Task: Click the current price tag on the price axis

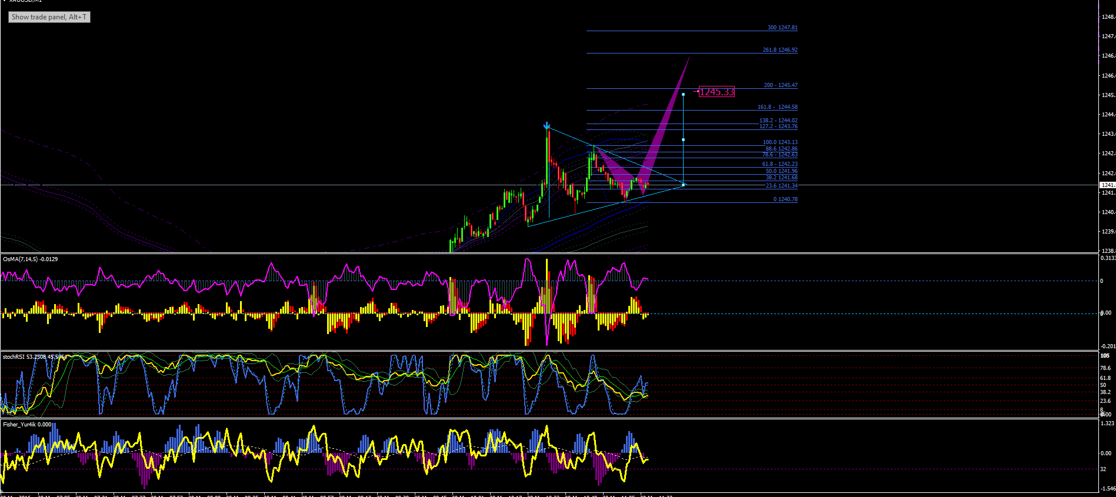Action: point(1107,185)
